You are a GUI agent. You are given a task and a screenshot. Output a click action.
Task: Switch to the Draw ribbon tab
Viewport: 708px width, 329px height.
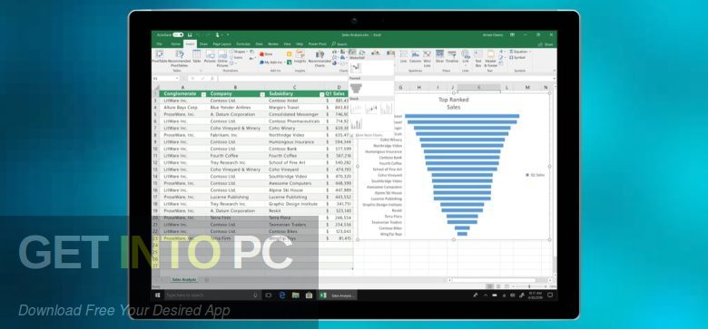pyautogui.click(x=203, y=44)
